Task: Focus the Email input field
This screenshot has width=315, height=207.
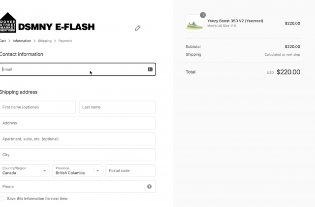Action: click(x=78, y=69)
